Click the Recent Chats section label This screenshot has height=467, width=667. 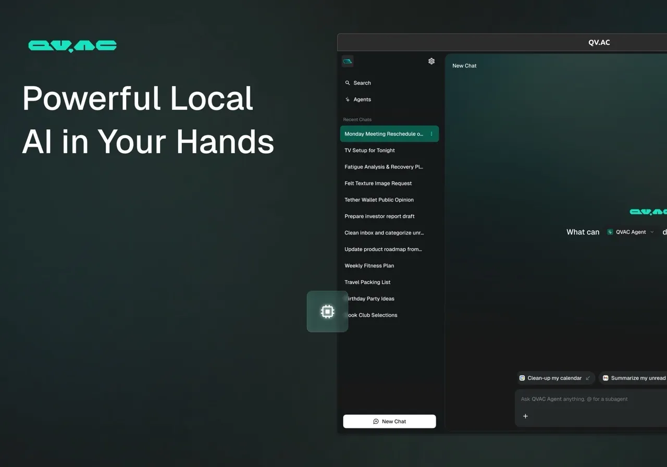click(357, 119)
